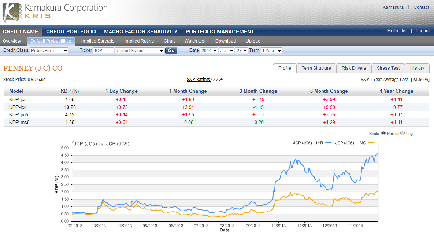Click the JCP (JC5) - 1YR legend label
The height and width of the screenshot is (234, 434).
pos(308,143)
